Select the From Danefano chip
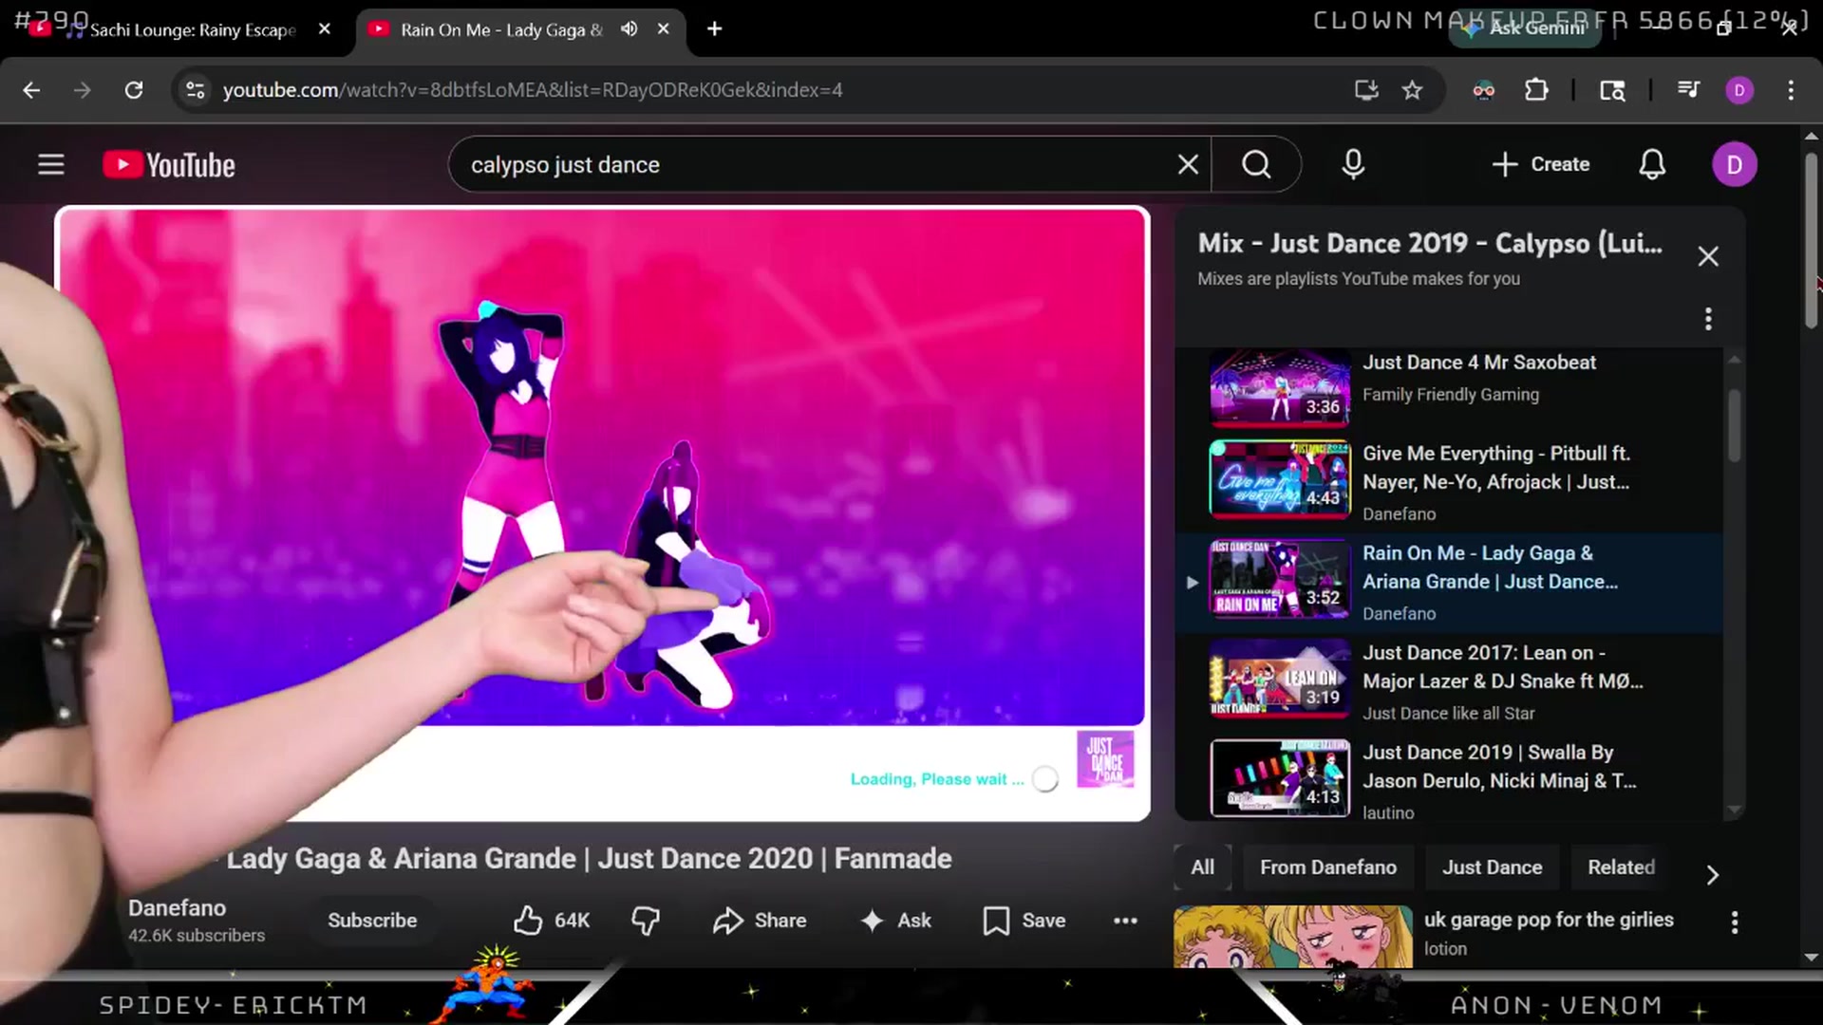The width and height of the screenshot is (1823, 1025). 1328,867
